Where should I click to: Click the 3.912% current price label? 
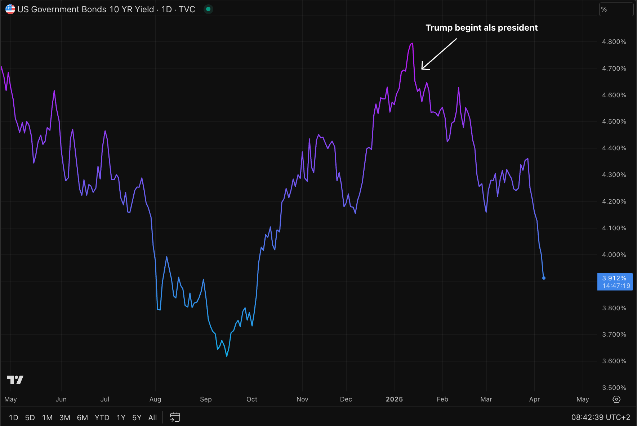click(x=614, y=278)
